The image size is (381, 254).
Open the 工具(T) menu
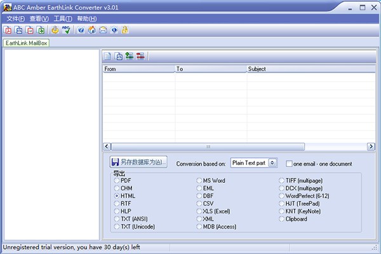pos(63,18)
